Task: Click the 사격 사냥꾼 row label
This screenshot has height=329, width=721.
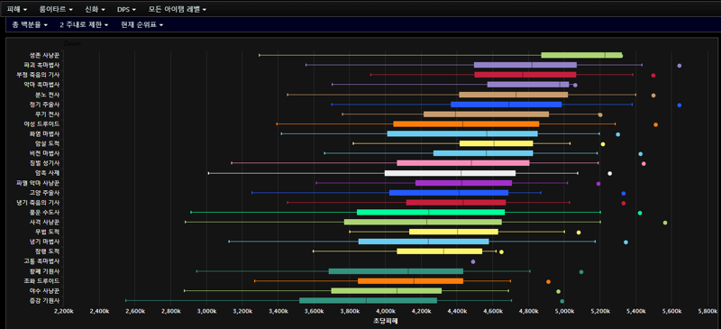Action: [x=44, y=223]
